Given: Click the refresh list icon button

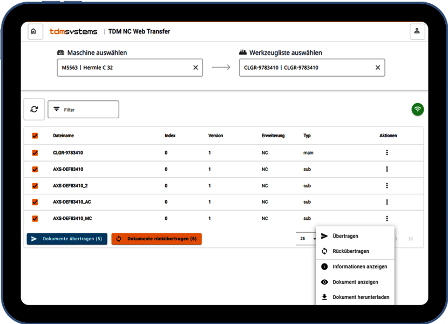Looking at the screenshot, I should (34, 109).
